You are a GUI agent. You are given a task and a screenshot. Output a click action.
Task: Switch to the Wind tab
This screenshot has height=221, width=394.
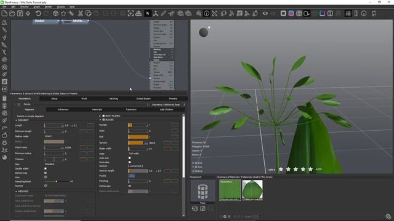84,99
